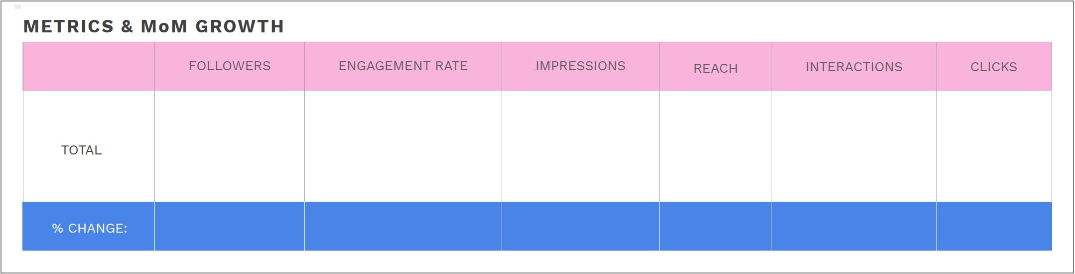Image resolution: width=1075 pixels, height=274 pixels.
Task: Click the METRICS & MoM GROWTH title
Action: pos(153,26)
